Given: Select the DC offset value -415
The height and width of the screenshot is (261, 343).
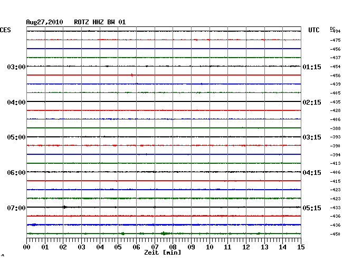Looking at the screenshot, I should (x=335, y=181).
